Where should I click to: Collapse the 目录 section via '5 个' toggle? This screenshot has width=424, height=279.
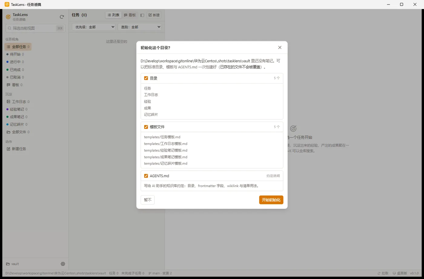277,78
